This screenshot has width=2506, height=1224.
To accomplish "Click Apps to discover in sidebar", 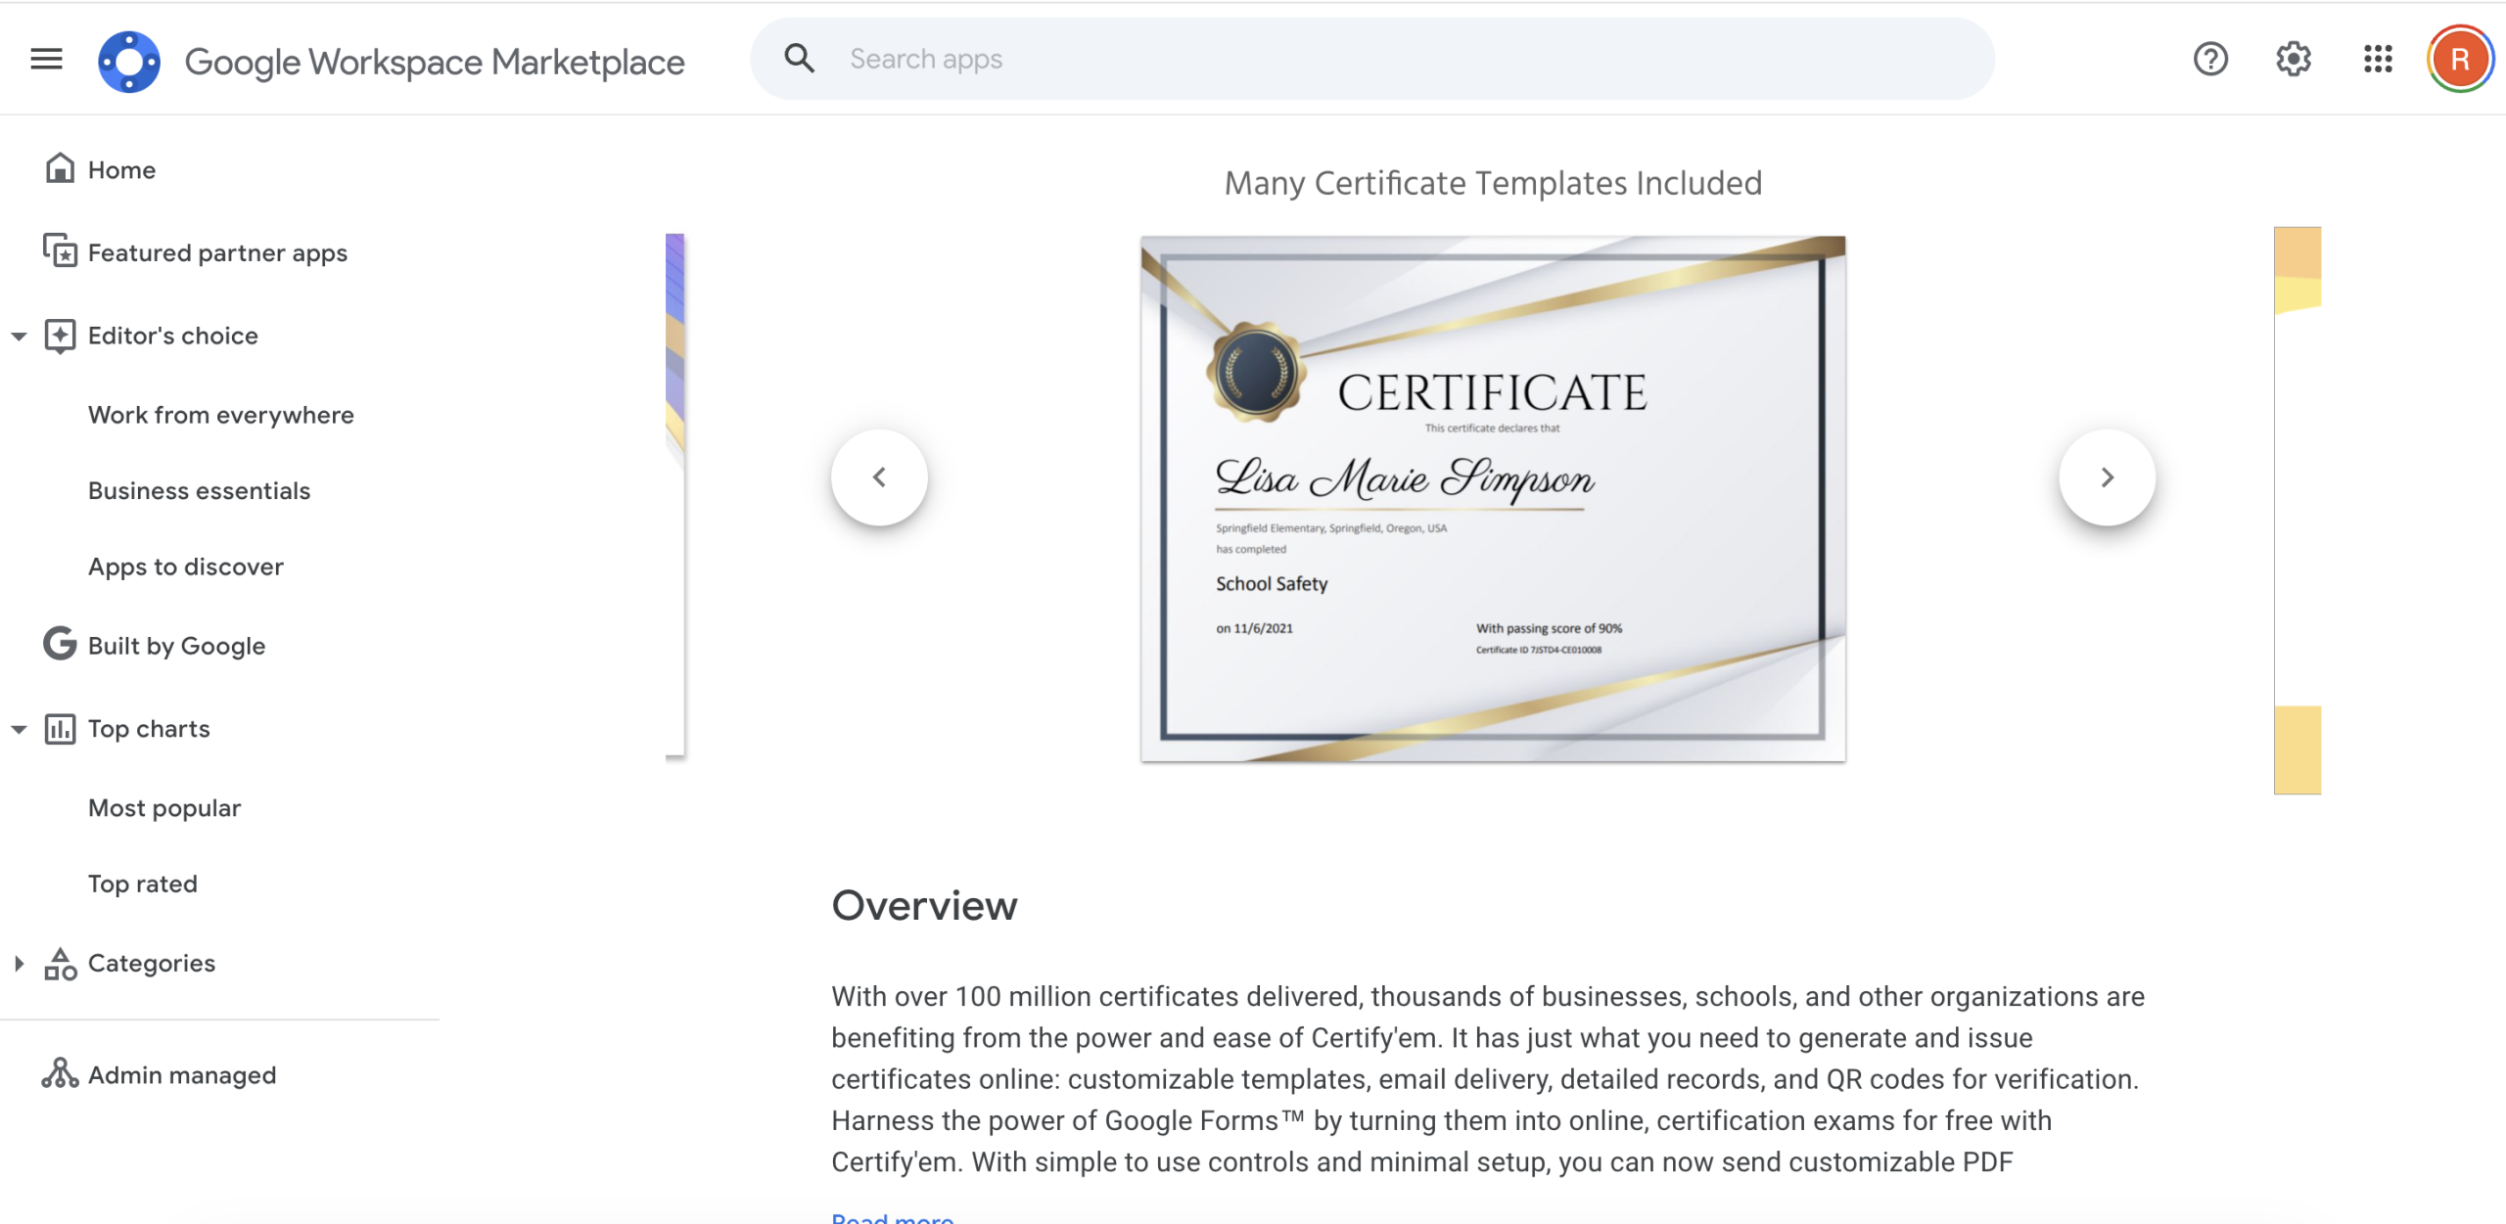I will pyautogui.click(x=185, y=566).
